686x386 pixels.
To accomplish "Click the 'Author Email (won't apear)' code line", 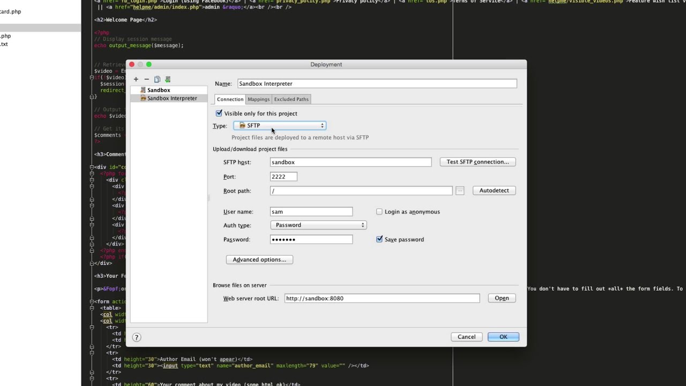I will pyautogui.click(x=182, y=359).
